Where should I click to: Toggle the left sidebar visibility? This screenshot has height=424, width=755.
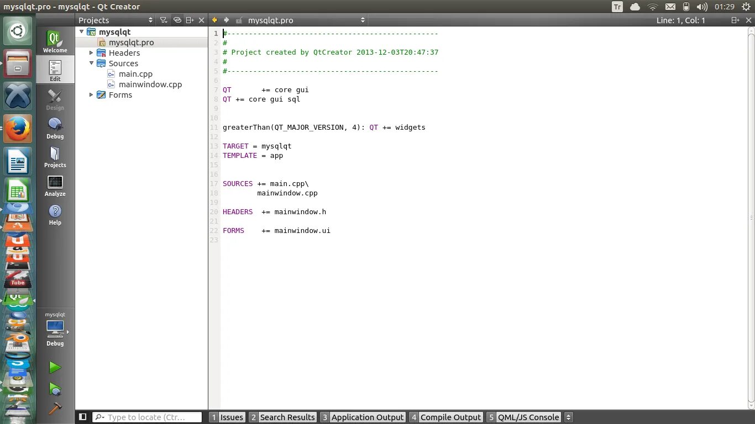pos(82,417)
